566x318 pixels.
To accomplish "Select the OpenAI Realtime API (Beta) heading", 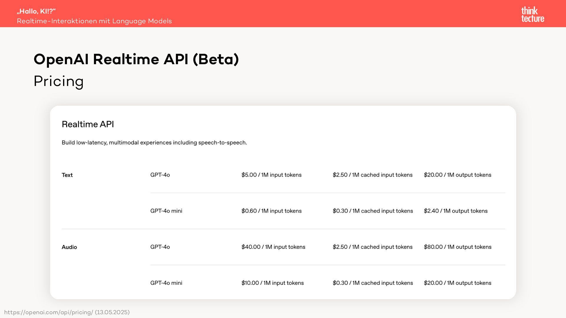I will point(136,59).
